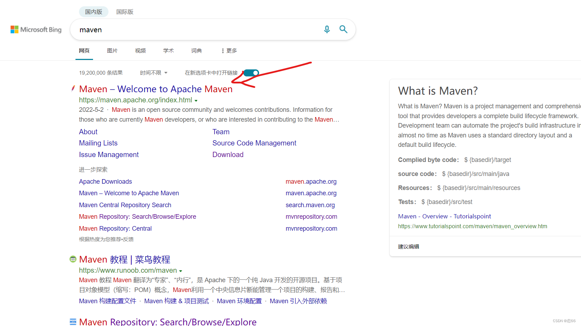Screen dimensions: 581x326
Task: Open the More menu with dots
Action: [229, 51]
